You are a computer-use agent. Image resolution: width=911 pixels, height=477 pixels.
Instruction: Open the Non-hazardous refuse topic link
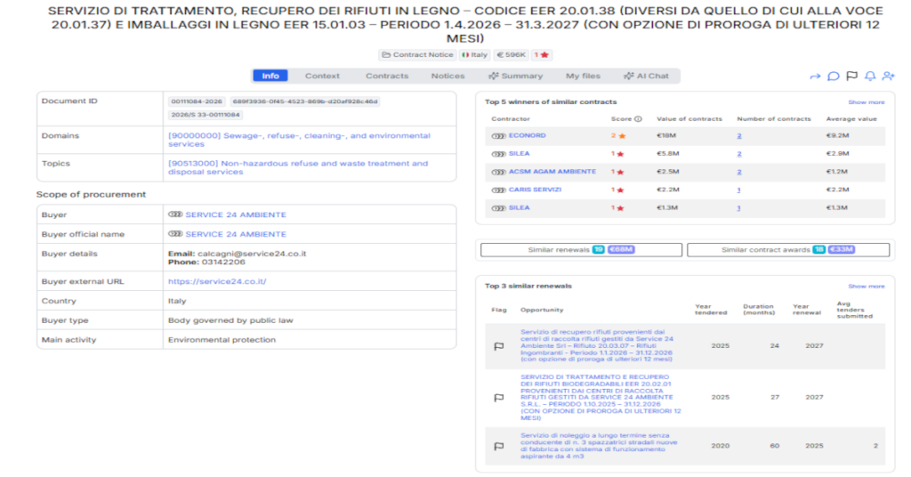[298, 168]
